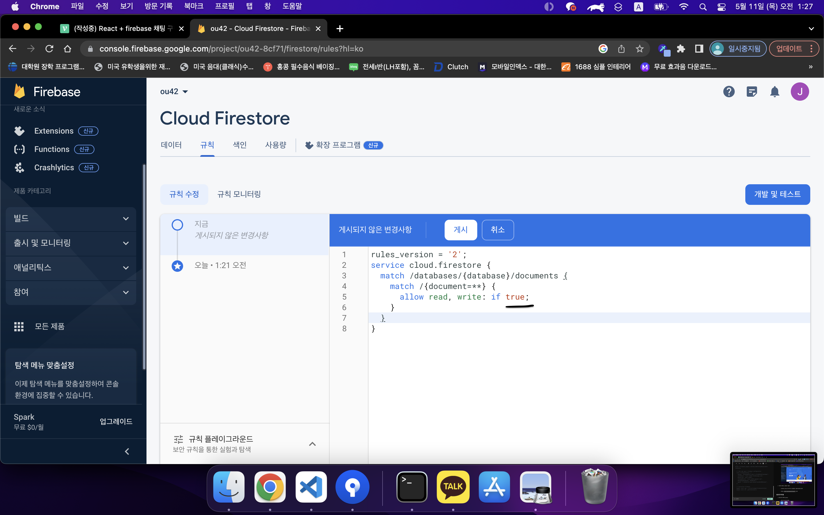
Task: Open the 북마크 menu in the menu bar
Action: point(194,7)
